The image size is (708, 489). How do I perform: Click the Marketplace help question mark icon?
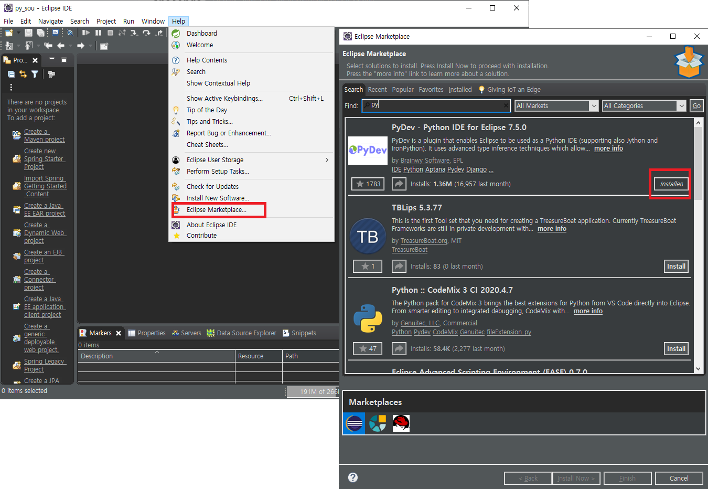pos(353,477)
